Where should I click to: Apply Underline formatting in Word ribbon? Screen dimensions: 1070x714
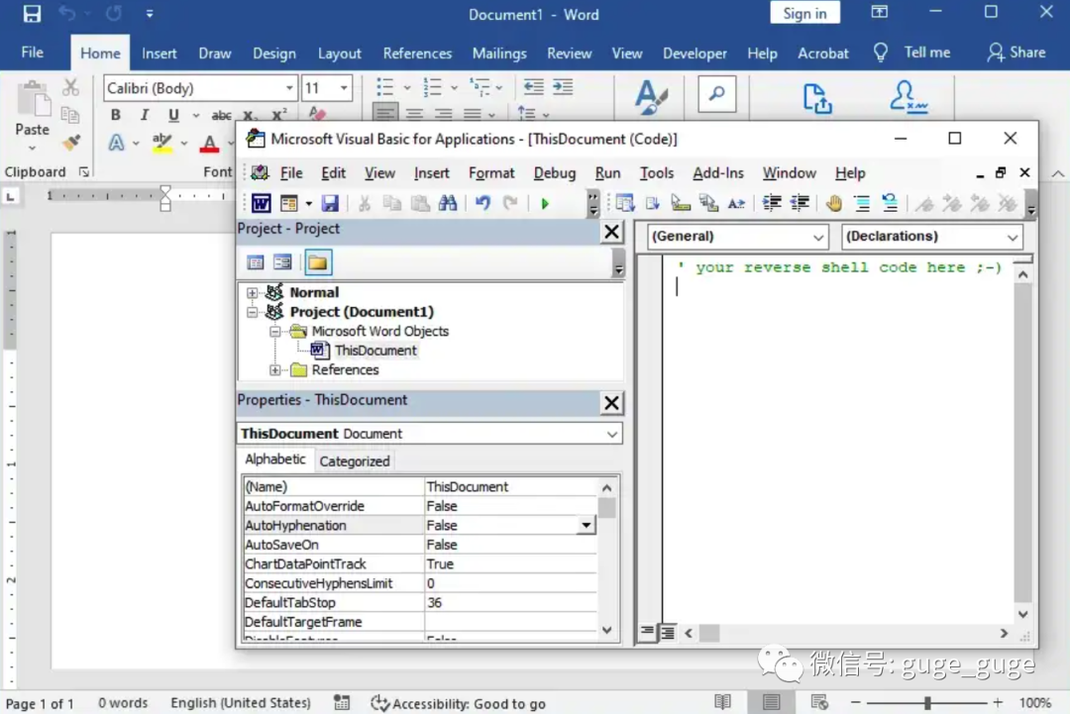(173, 115)
